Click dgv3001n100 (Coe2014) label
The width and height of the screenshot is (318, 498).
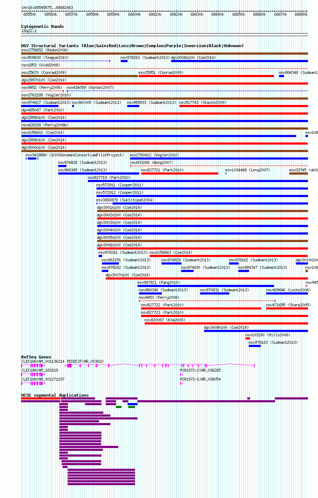coord(119,207)
